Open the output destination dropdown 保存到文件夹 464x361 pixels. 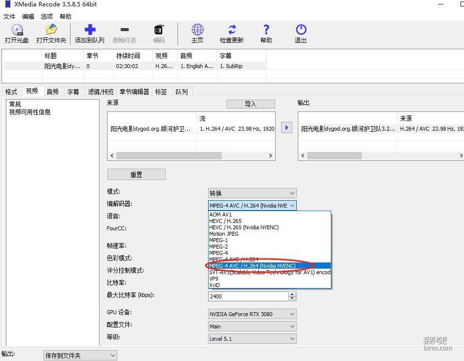(80, 356)
